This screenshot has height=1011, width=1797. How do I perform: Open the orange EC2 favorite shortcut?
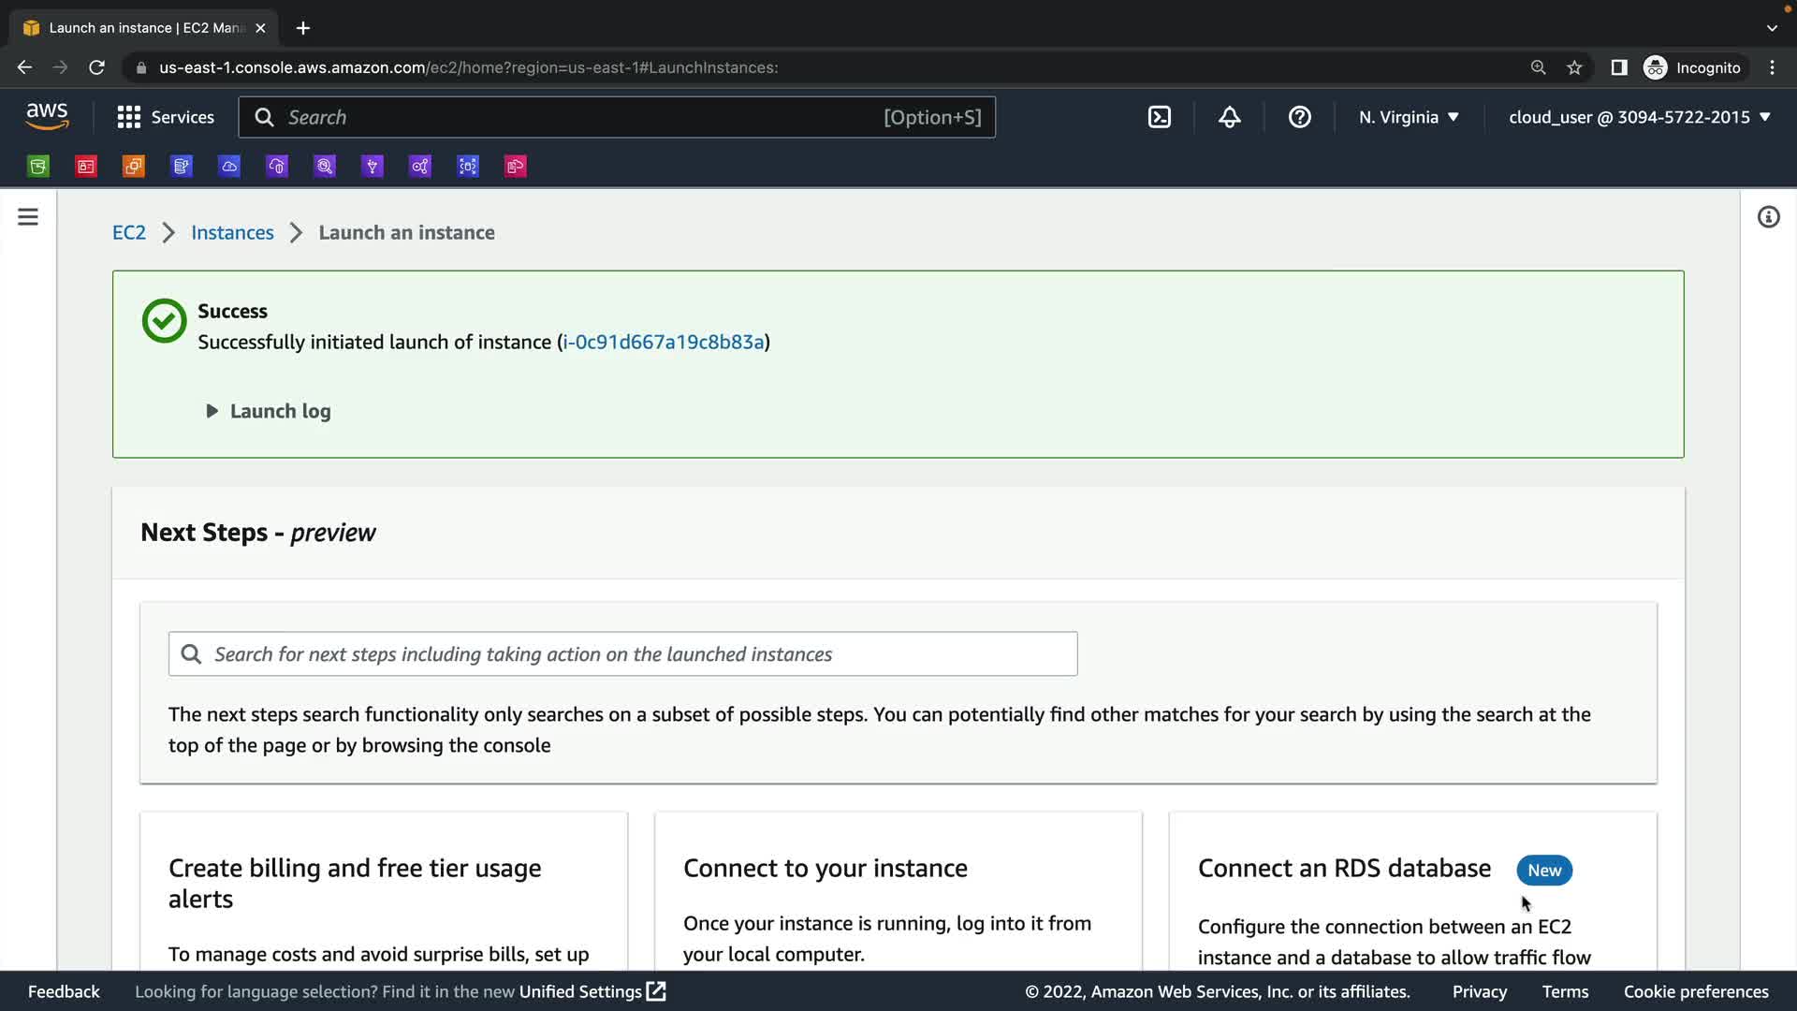[x=134, y=167]
